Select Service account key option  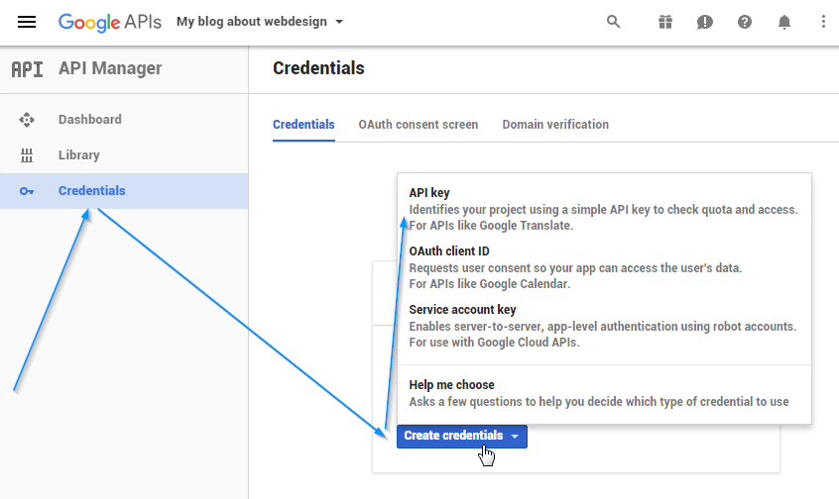tap(604, 326)
